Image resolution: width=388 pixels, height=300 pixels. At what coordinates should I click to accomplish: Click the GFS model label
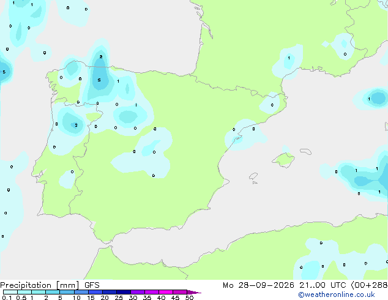point(92,285)
